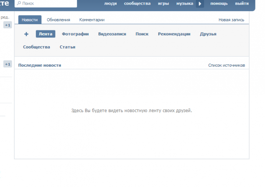Select the Видеозаписи filter
The image size is (265, 187).
point(112,34)
